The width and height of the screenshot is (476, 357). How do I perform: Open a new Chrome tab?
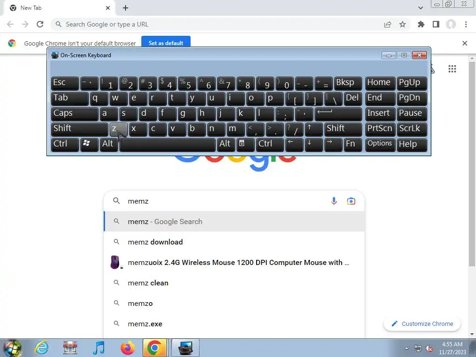click(126, 8)
